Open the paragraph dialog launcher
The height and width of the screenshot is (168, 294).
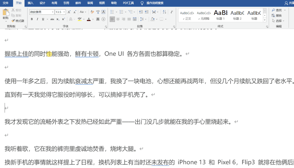pos(174,27)
